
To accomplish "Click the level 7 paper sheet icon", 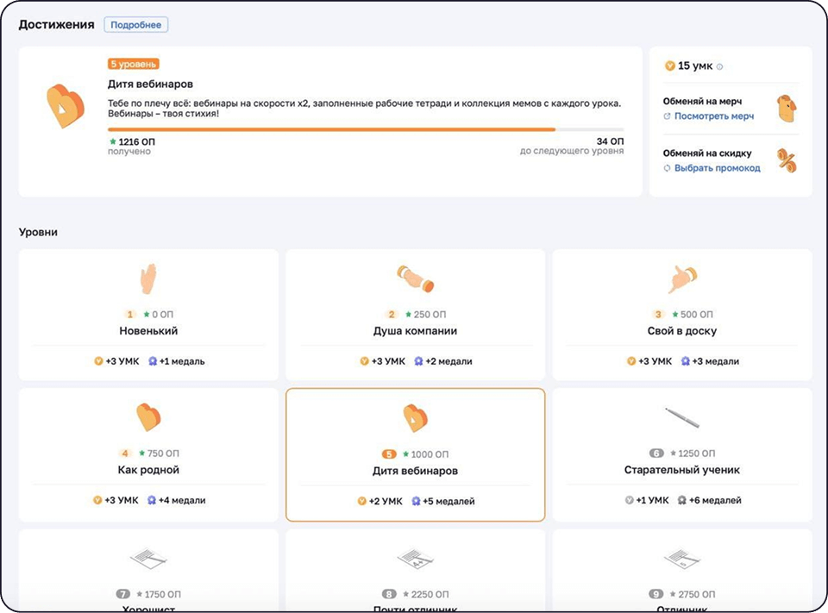I will pos(148,560).
